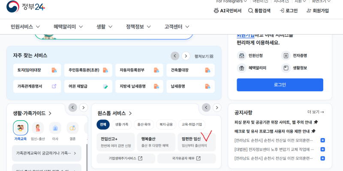Open 지방세 납세증명 service

(x=139, y=87)
